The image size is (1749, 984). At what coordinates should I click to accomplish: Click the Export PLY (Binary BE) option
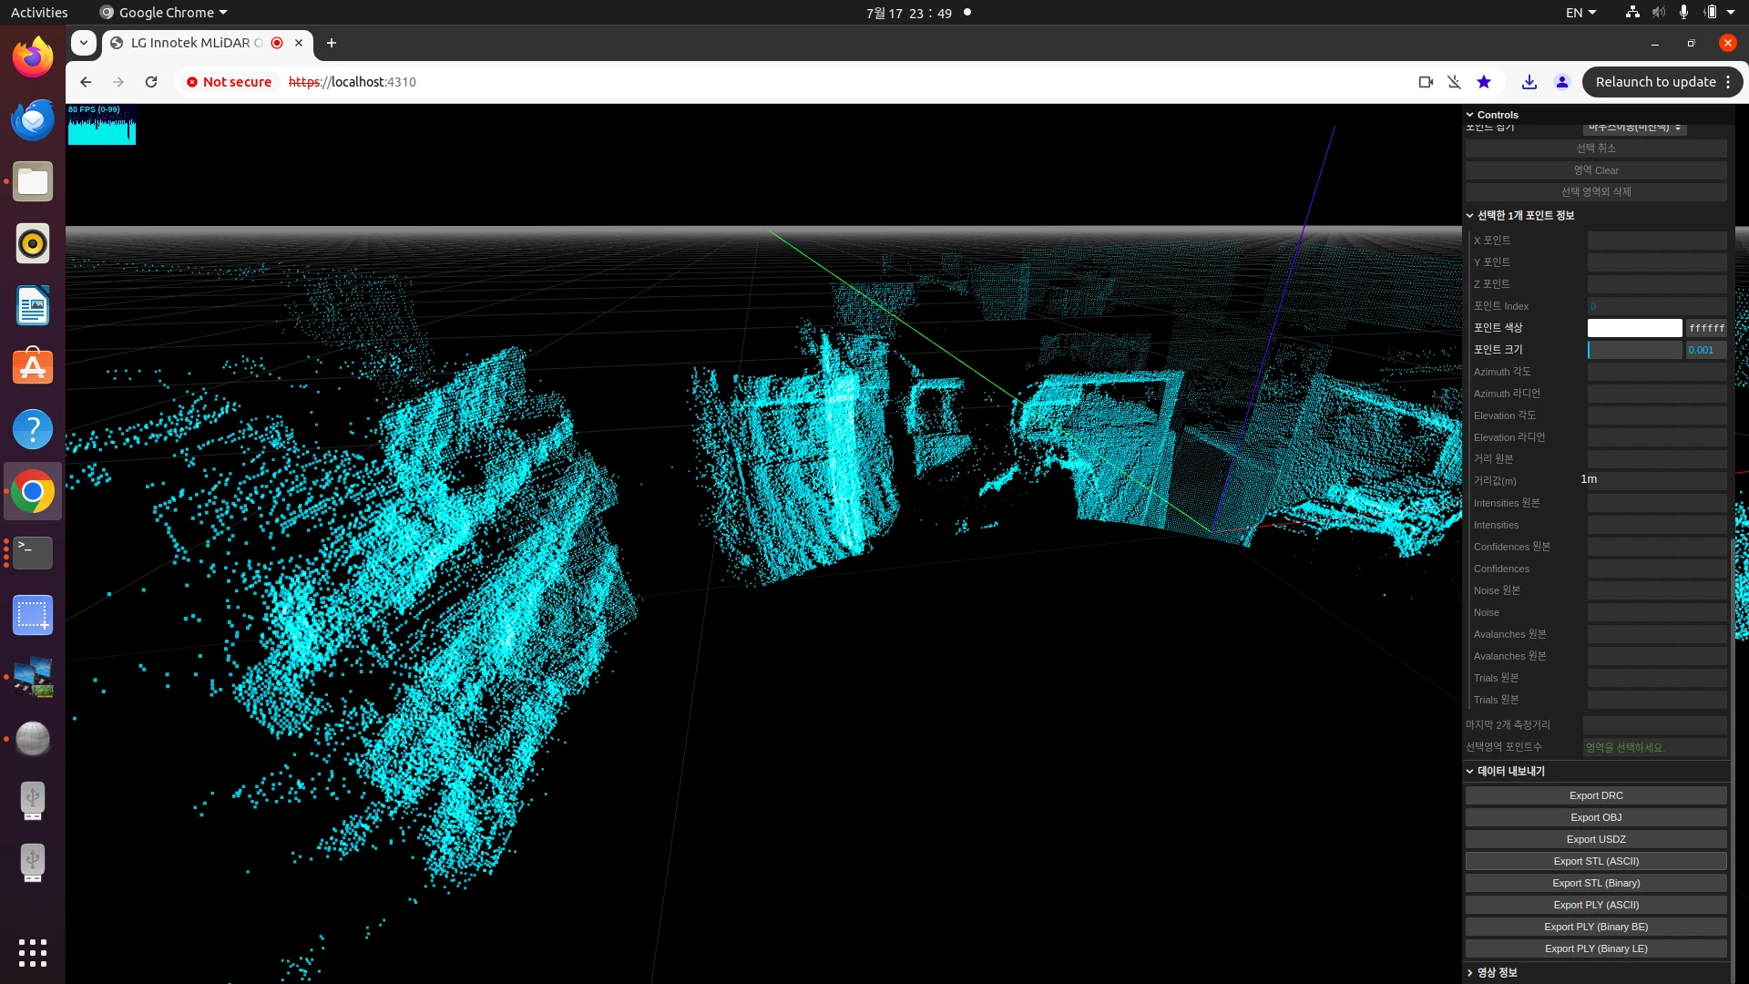click(1597, 927)
